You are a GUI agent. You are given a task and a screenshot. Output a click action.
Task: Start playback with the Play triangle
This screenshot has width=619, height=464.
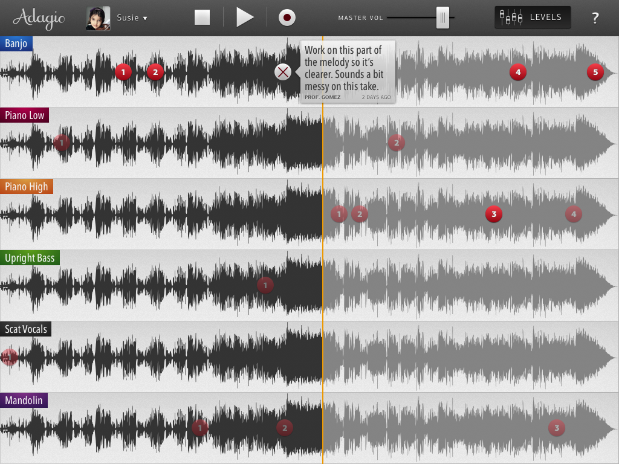(245, 18)
